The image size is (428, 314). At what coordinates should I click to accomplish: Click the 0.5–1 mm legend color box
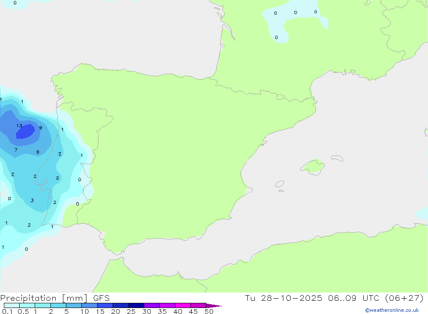click(x=27, y=305)
